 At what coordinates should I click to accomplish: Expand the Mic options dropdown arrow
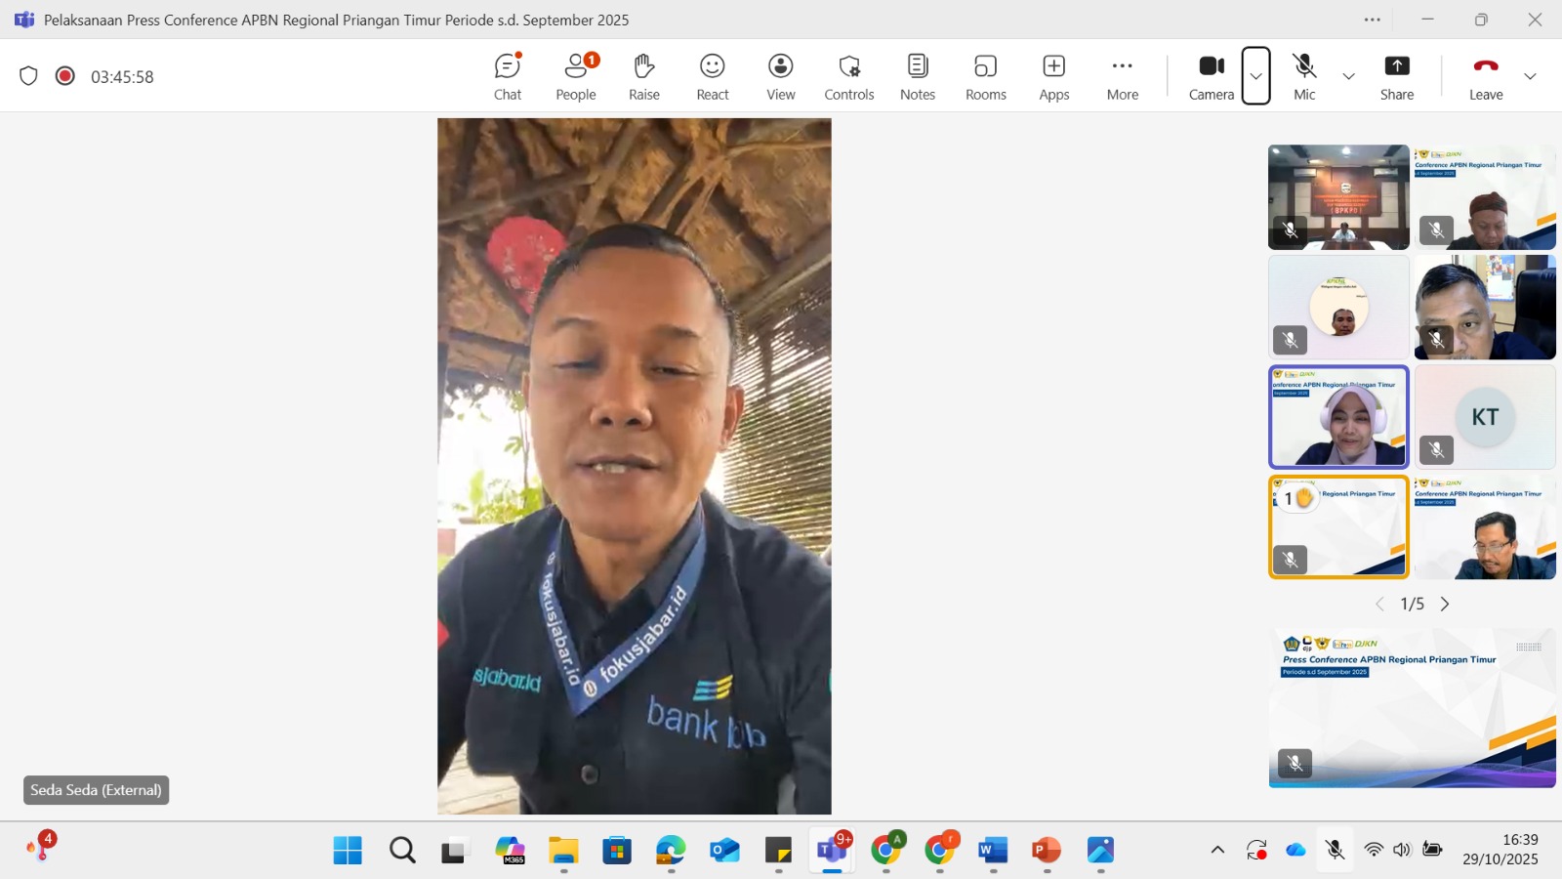1348,76
